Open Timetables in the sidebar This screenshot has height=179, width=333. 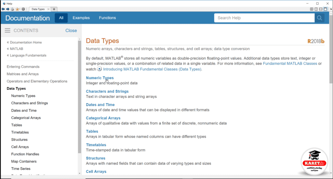click(x=20, y=132)
